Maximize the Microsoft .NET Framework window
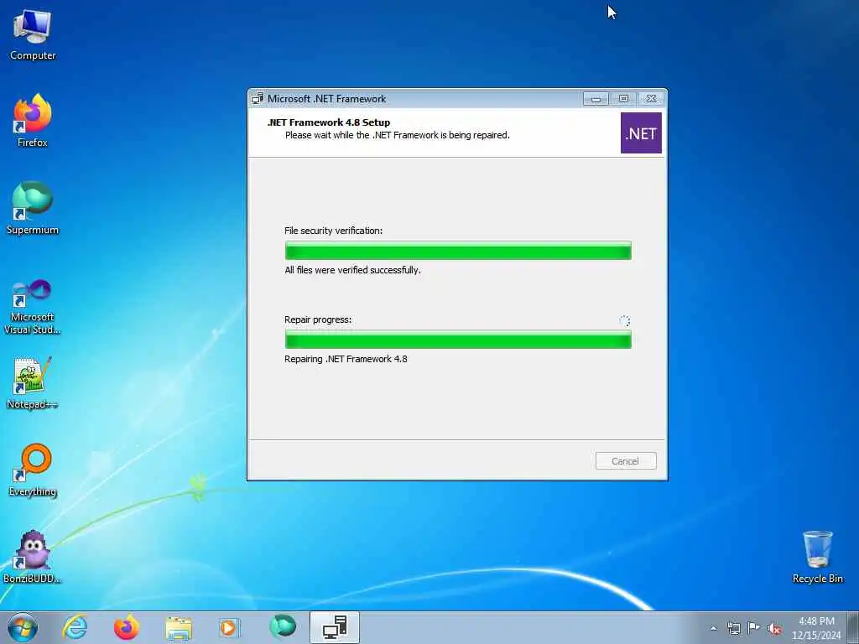Image resolution: width=859 pixels, height=644 pixels. pyautogui.click(x=623, y=99)
